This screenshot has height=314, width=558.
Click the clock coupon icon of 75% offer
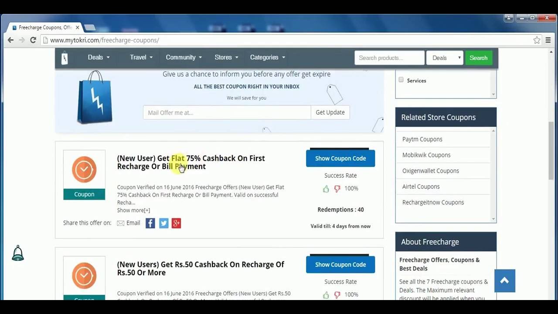click(84, 169)
